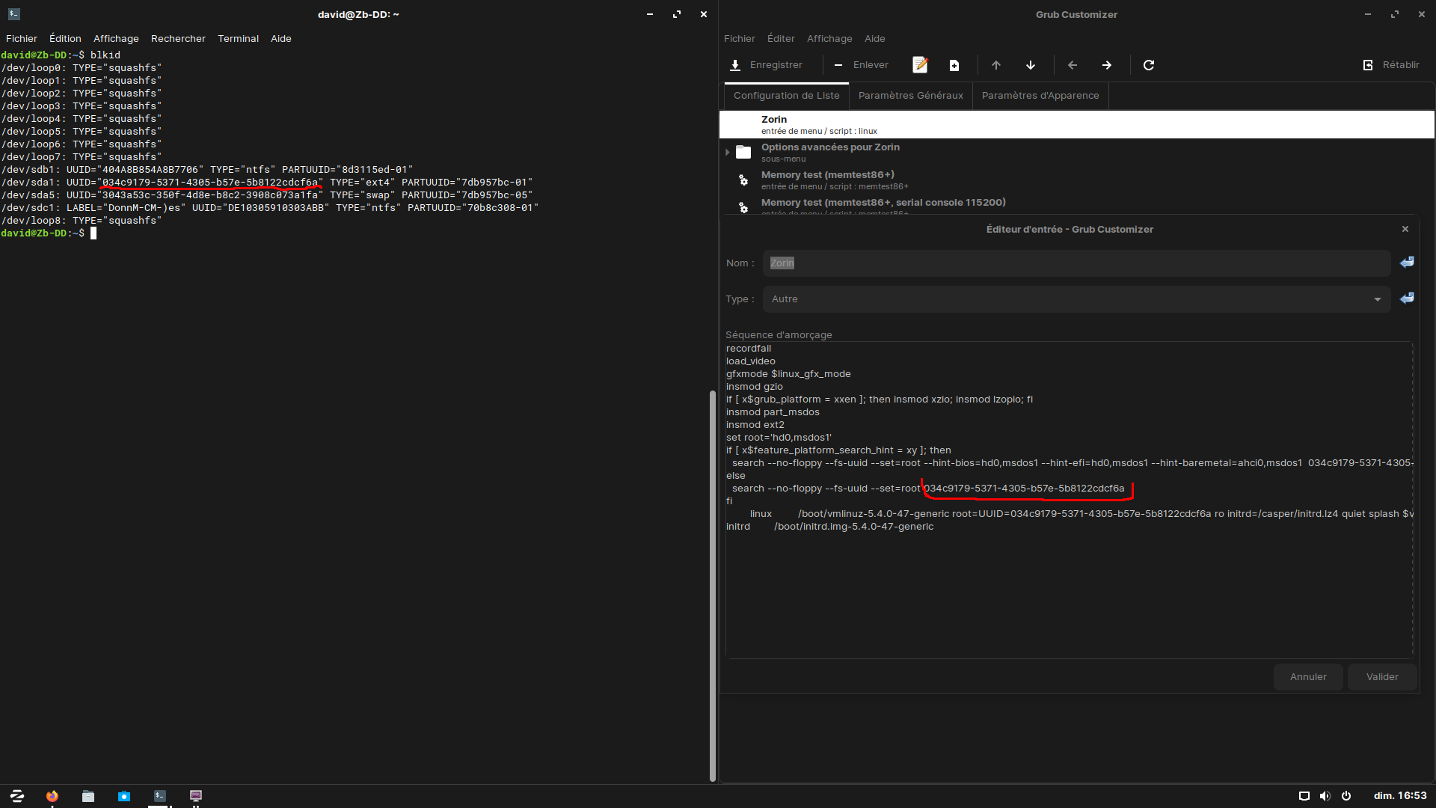Click the left arrow toolbar icon
Viewport: 1436px width, 808px height.
(x=1073, y=65)
